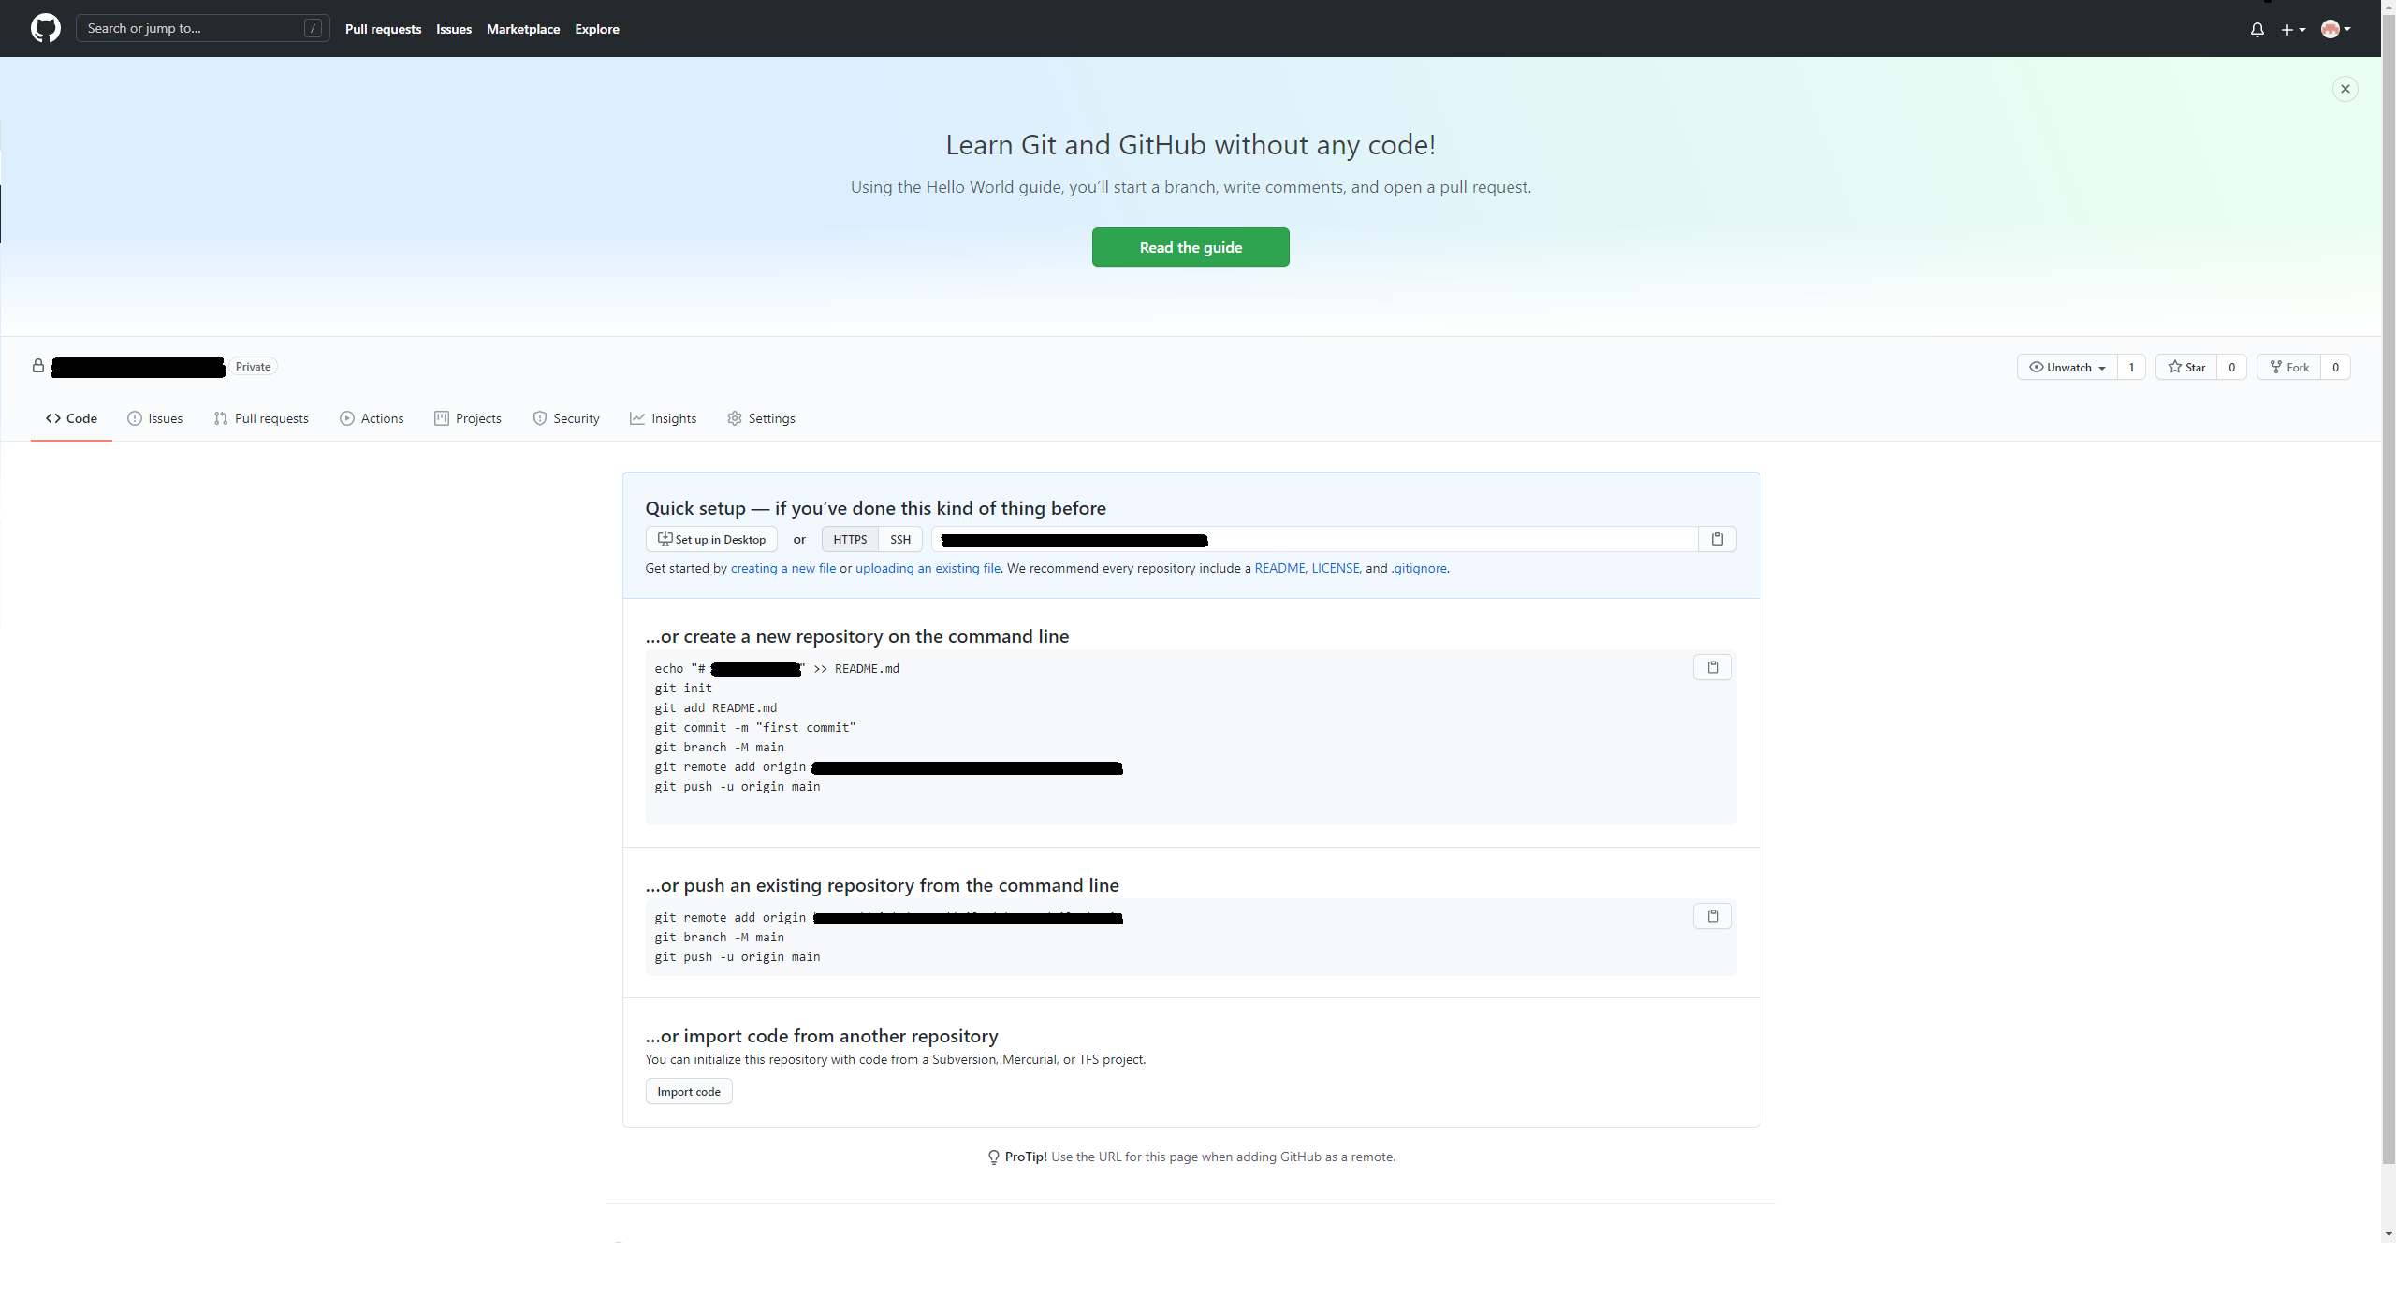Copy the quick setup repository URL
Image resolution: width=2396 pixels, height=1310 pixels.
click(1717, 539)
